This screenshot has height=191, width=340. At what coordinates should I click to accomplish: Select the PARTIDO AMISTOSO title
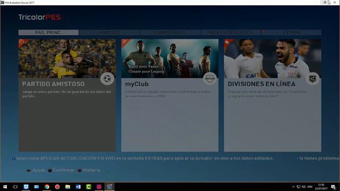coord(53,84)
